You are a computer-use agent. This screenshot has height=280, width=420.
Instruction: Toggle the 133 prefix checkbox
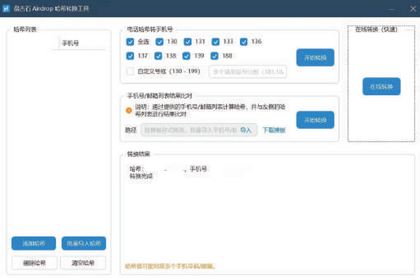point(216,42)
